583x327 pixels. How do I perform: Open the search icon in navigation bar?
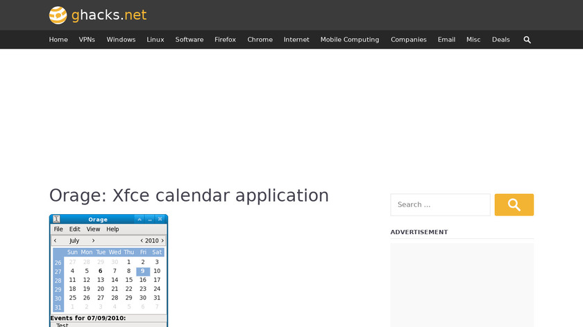[527, 39]
